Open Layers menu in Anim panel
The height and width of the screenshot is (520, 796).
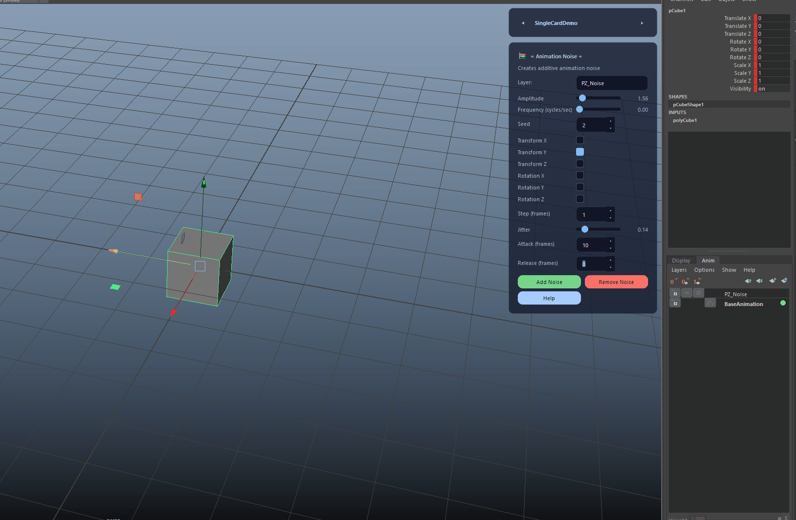(x=679, y=270)
